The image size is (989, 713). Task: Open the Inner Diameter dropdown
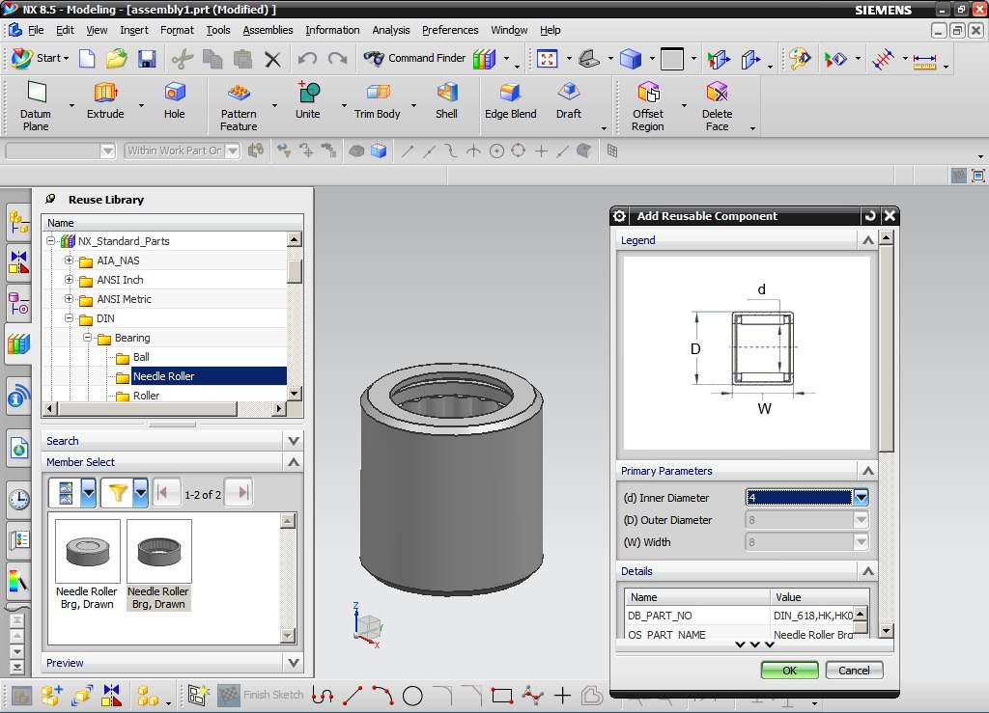pos(861,498)
